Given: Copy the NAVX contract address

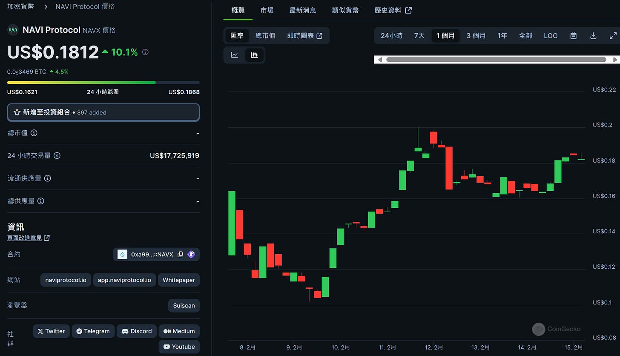Looking at the screenshot, I should pyautogui.click(x=180, y=254).
